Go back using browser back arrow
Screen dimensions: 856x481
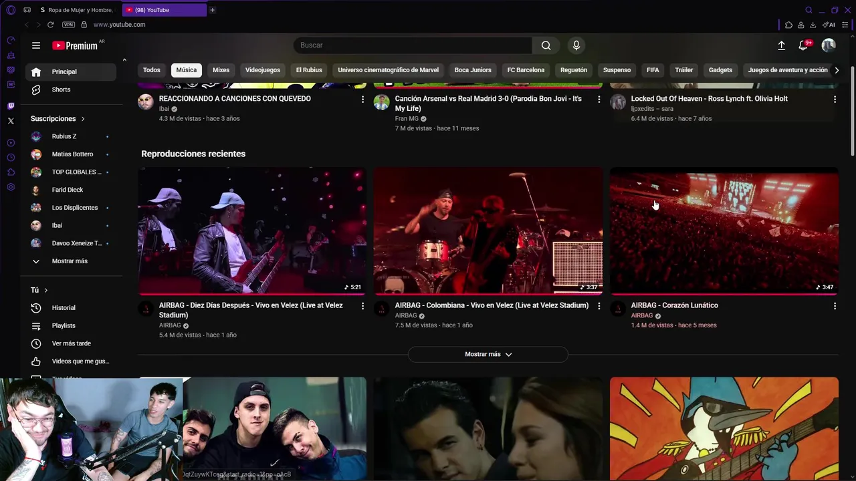click(x=27, y=25)
